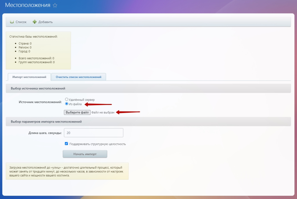Select the Из файла radio button
Screen dimensions: 297x199
coord(67,104)
